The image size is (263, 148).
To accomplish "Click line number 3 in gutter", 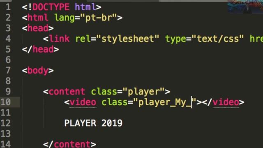I will pos(8,28).
